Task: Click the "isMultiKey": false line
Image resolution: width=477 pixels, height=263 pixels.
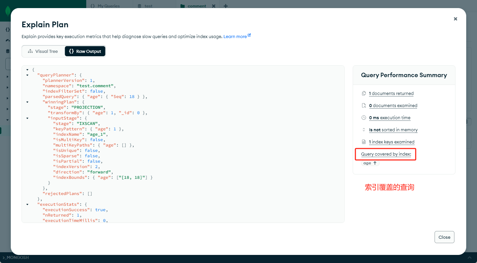Action: click(x=79, y=140)
